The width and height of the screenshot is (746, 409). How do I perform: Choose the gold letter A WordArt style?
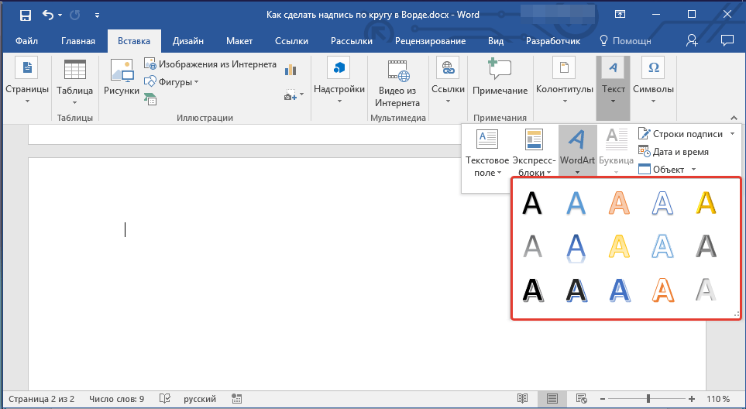[x=706, y=203]
